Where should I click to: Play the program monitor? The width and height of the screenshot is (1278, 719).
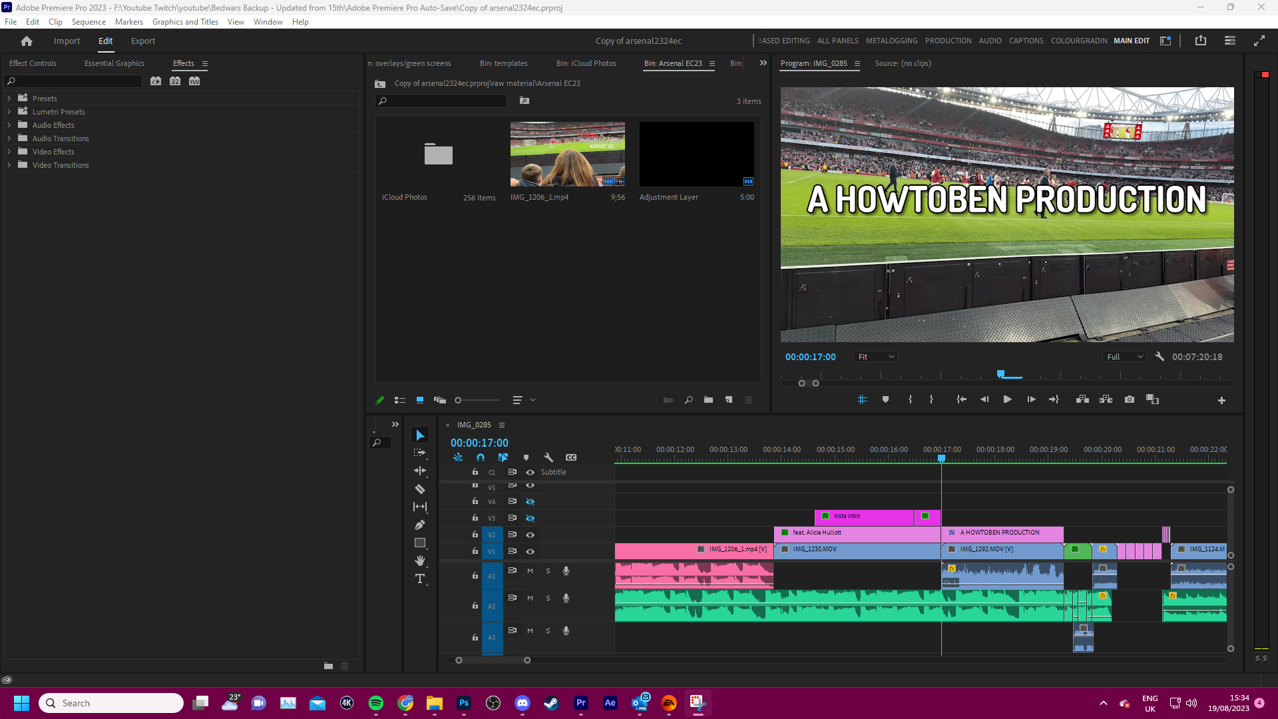(x=1007, y=399)
